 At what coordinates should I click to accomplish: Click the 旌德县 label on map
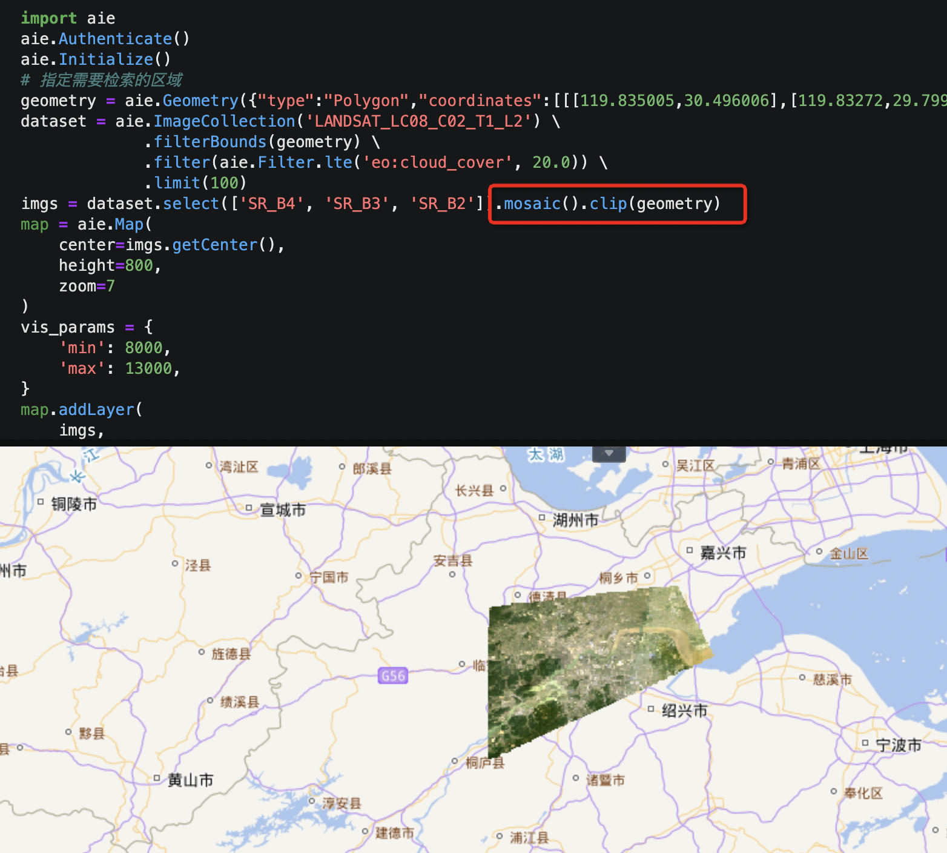pos(231,654)
